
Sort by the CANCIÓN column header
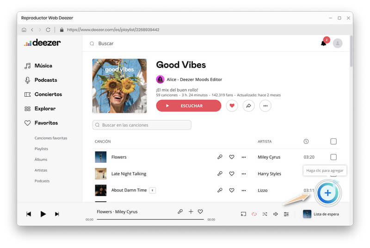(x=103, y=142)
